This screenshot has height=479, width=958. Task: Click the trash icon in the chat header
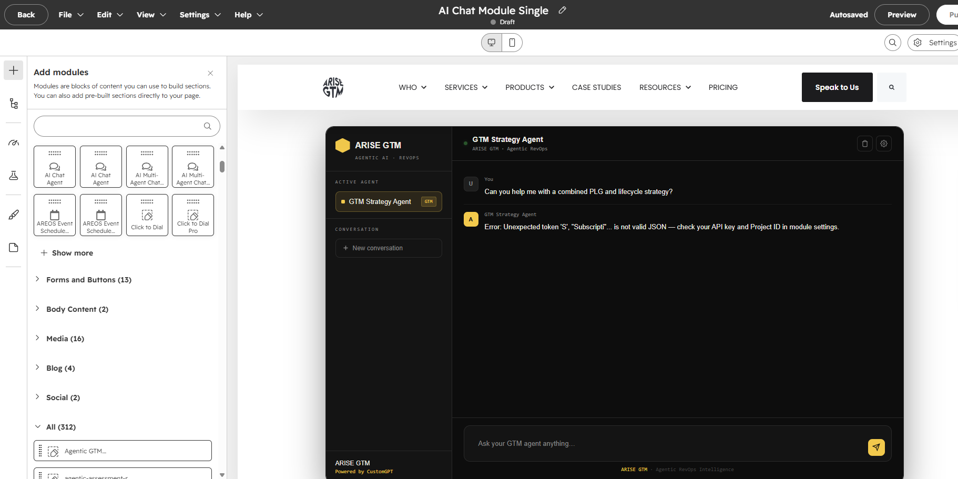pyautogui.click(x=865, y=144)
